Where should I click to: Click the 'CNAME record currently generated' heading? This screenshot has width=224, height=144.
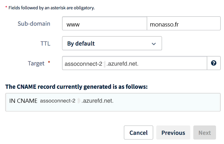point(76,87)
